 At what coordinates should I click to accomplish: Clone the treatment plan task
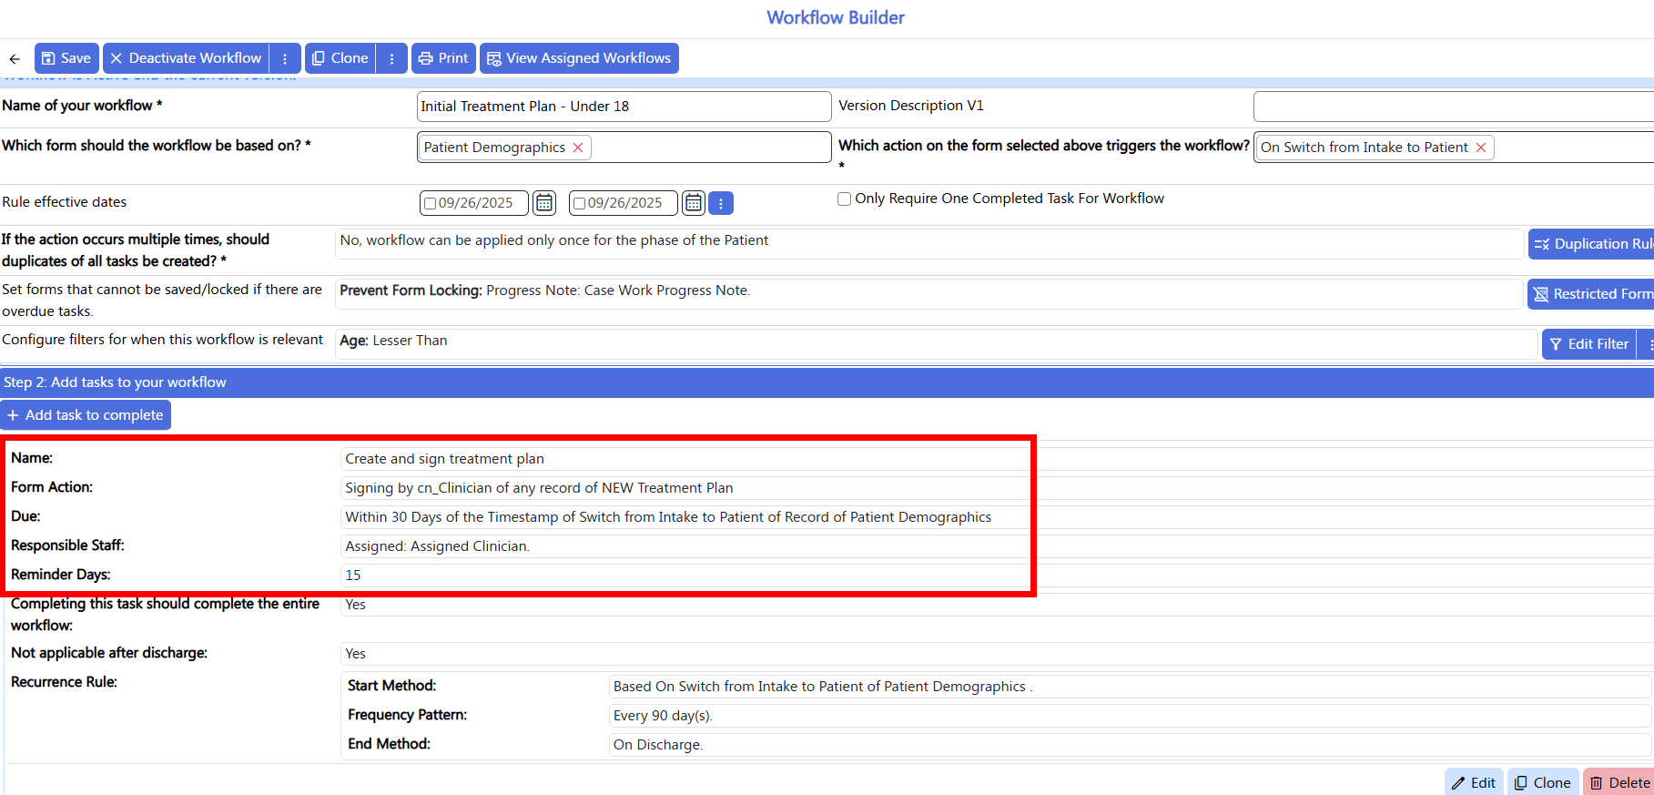(1543, 782)
